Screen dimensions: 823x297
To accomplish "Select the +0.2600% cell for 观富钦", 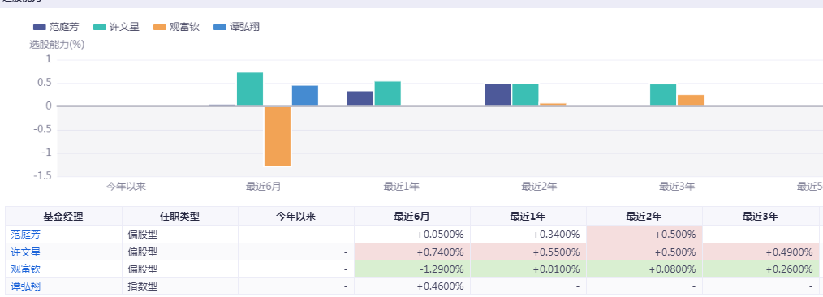I will [x=761, y=269].
